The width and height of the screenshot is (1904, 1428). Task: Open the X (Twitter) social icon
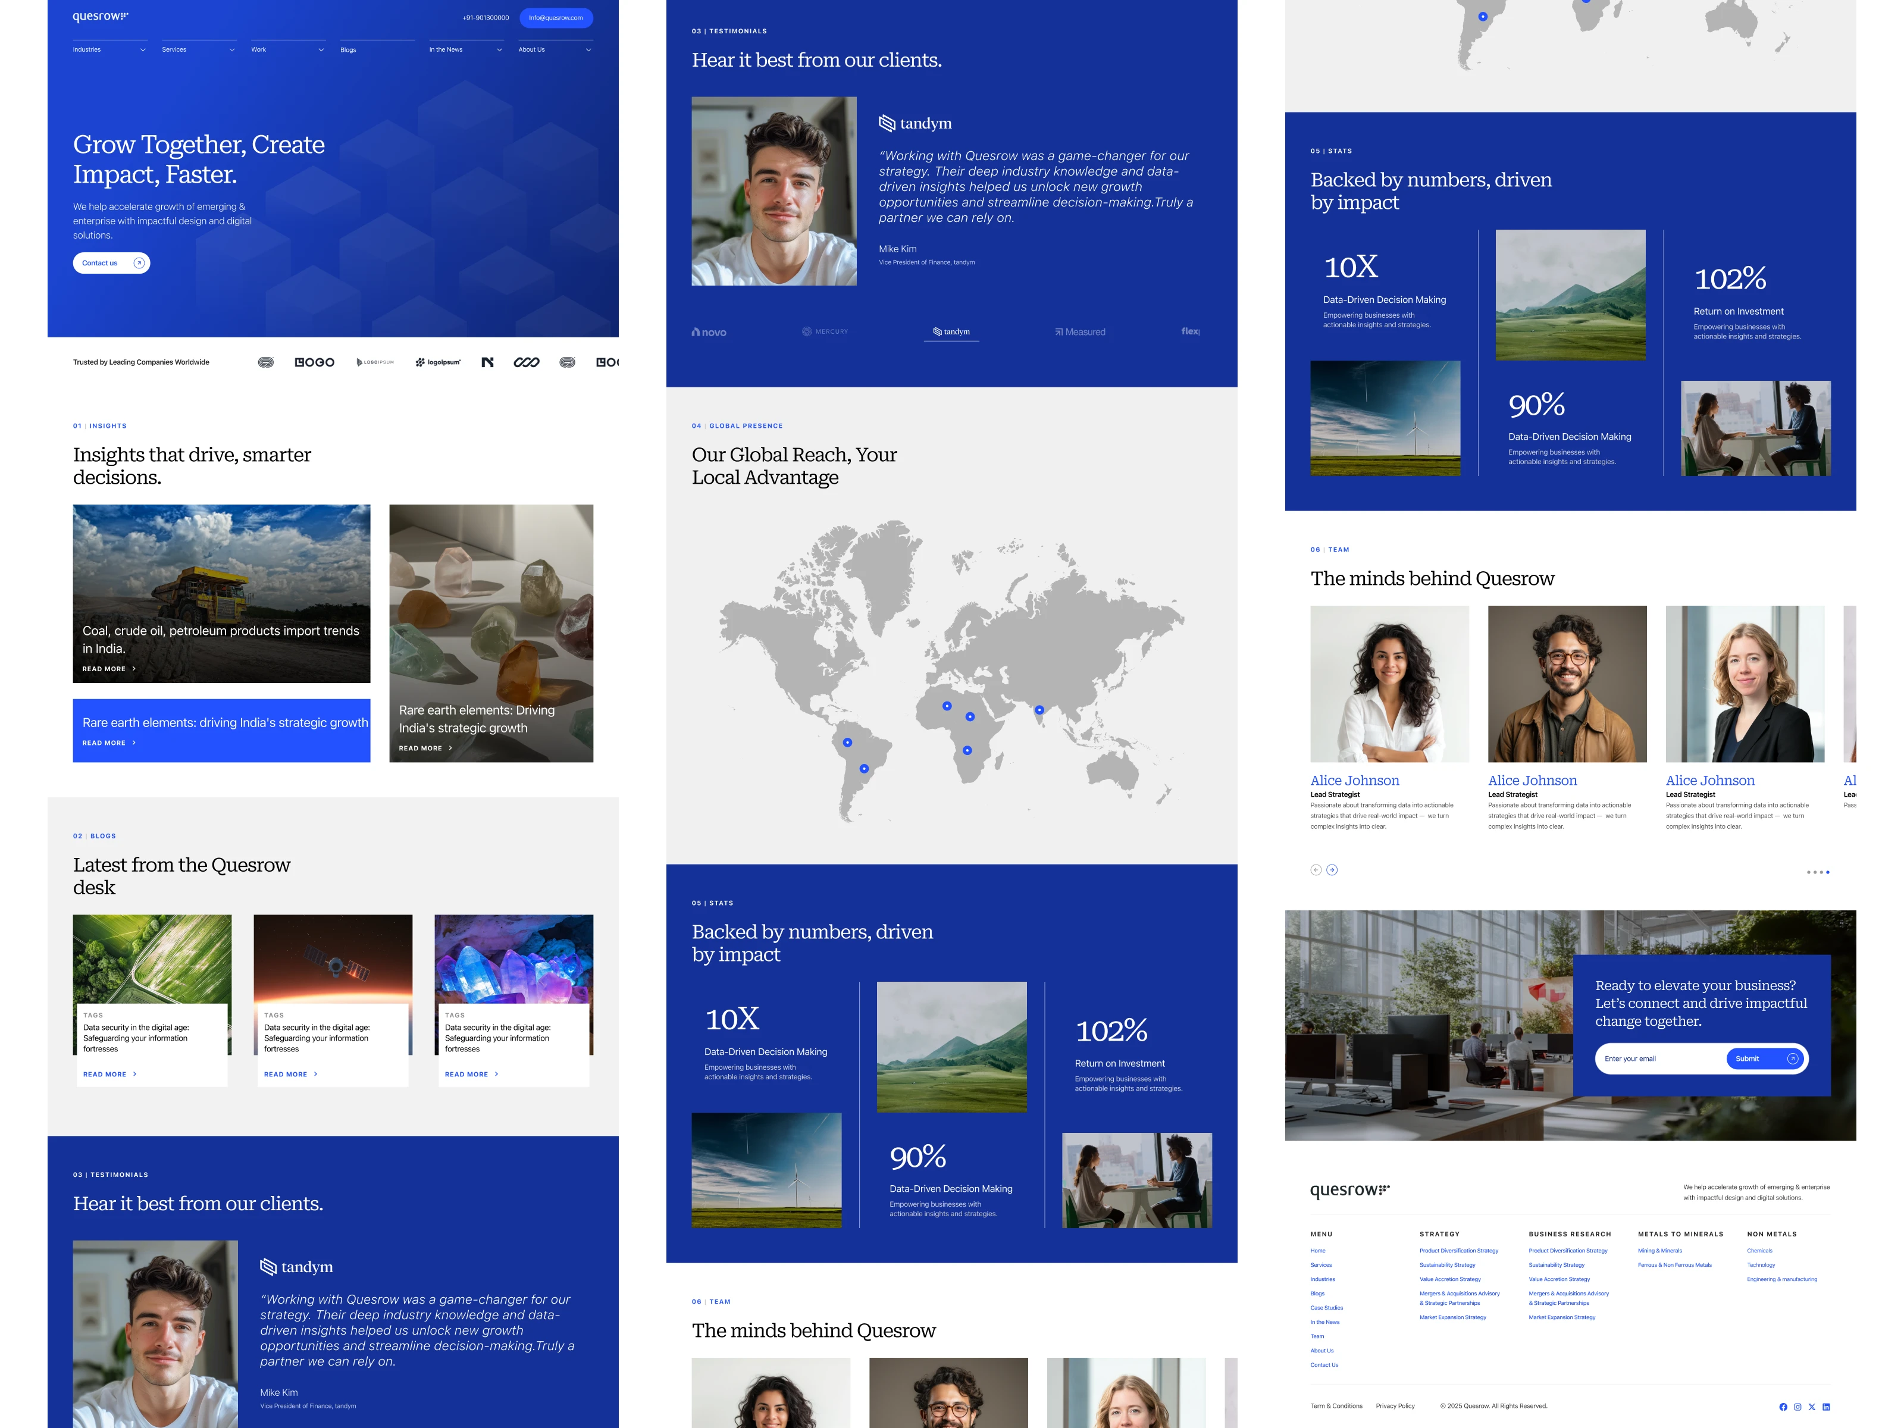1812,1407
